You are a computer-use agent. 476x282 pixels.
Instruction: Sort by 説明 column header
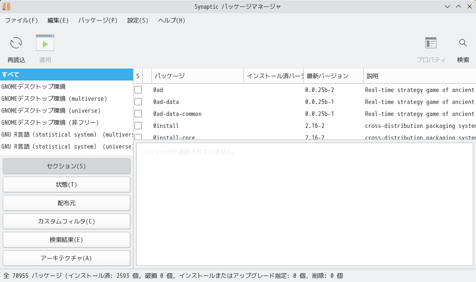click(420, 76)
